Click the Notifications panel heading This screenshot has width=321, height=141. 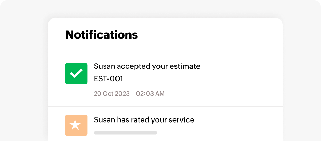coord(102,35)
